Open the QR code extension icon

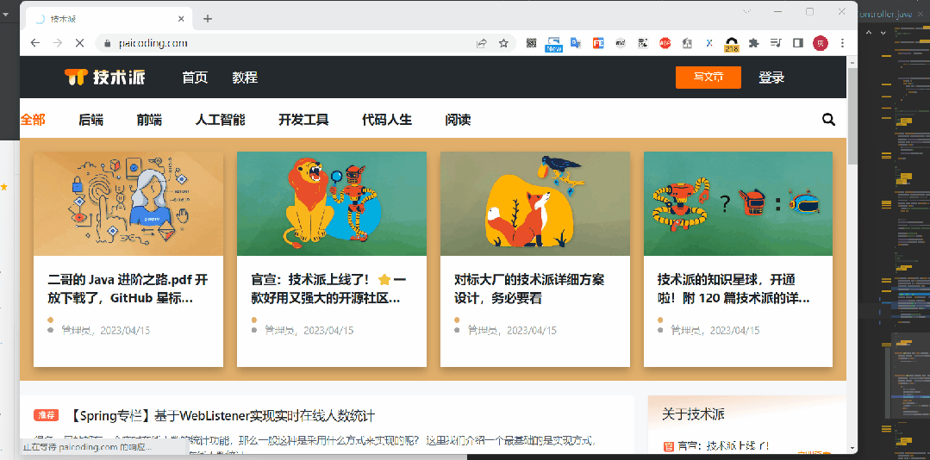pyautogui.click(x=532, y=43)
